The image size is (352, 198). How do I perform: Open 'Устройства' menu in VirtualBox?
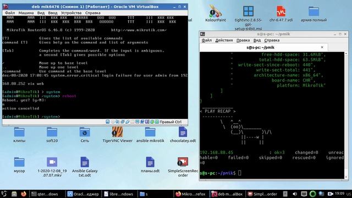[x=71, y=13]
